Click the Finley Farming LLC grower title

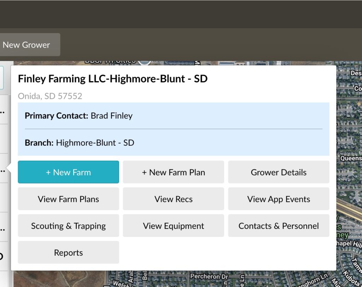tap(112, 79)
